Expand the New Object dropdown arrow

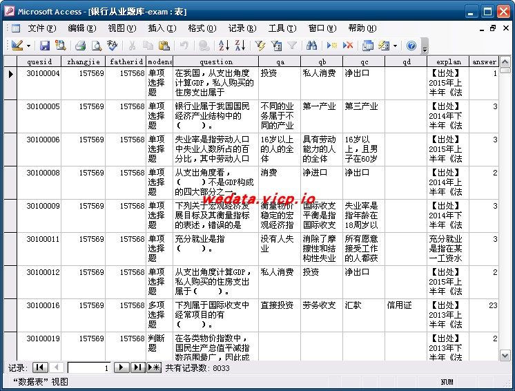point(395,46)
